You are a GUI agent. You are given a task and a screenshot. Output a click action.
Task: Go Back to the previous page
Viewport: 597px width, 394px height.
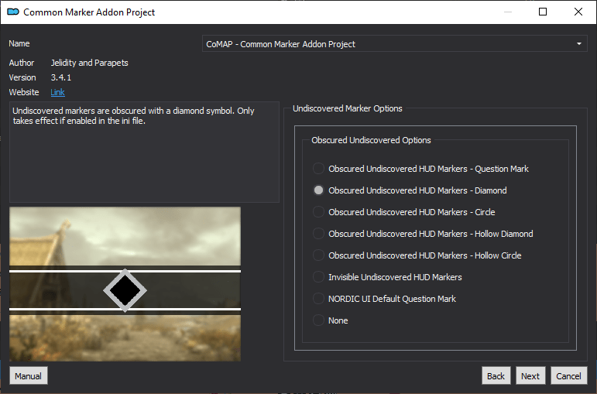pyautogui.click(x=496, y=376)
